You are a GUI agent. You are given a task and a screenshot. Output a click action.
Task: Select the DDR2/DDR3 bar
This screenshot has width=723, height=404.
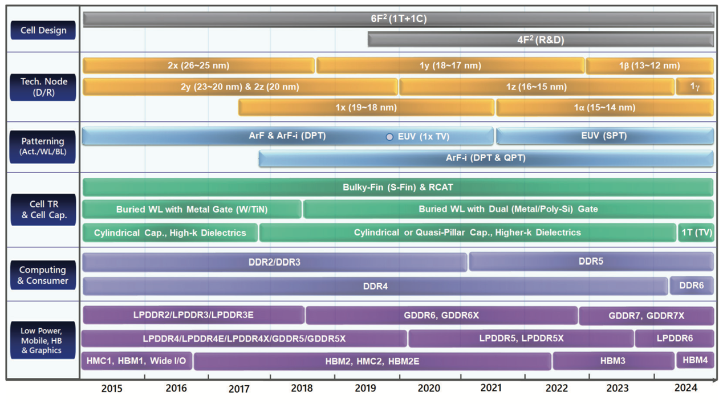(x=275, y=262)
